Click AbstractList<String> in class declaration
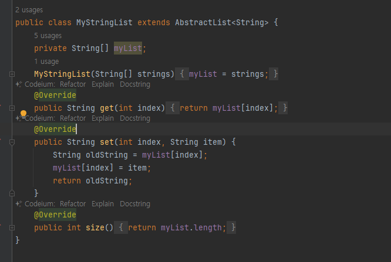 (x=222, y=22)
